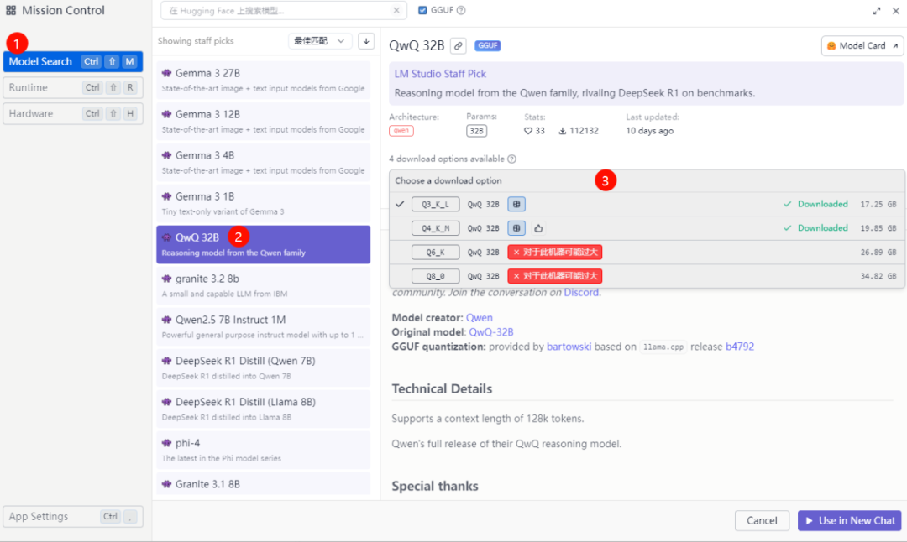Click Use in New Chat

click(850, 521)
